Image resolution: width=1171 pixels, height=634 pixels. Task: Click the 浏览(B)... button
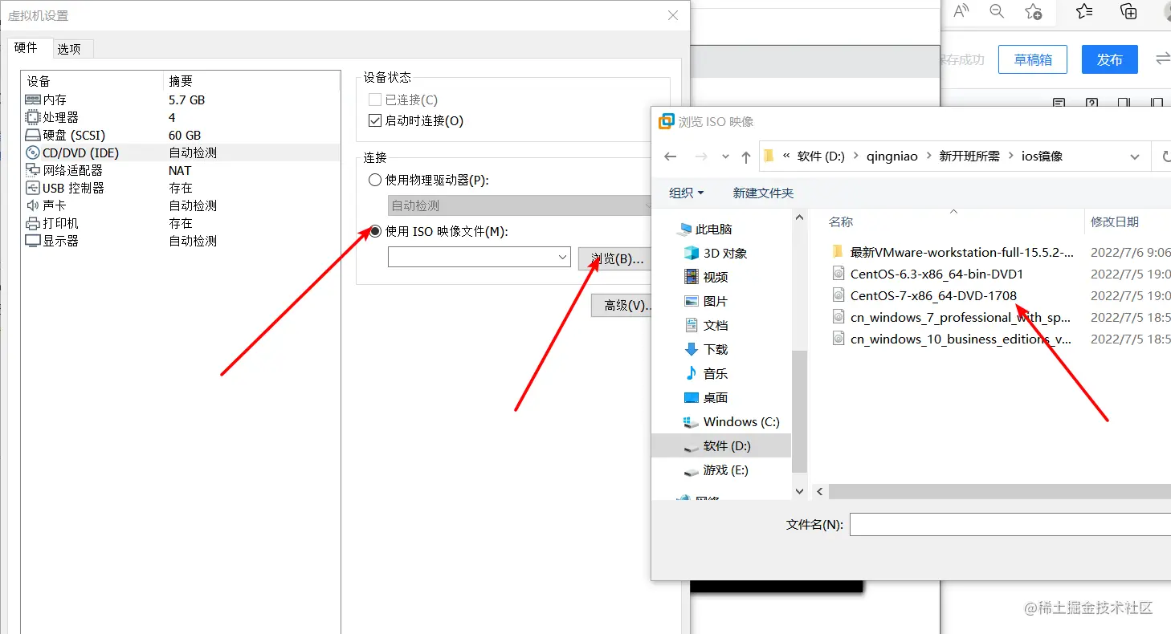(x=614, y=258)
